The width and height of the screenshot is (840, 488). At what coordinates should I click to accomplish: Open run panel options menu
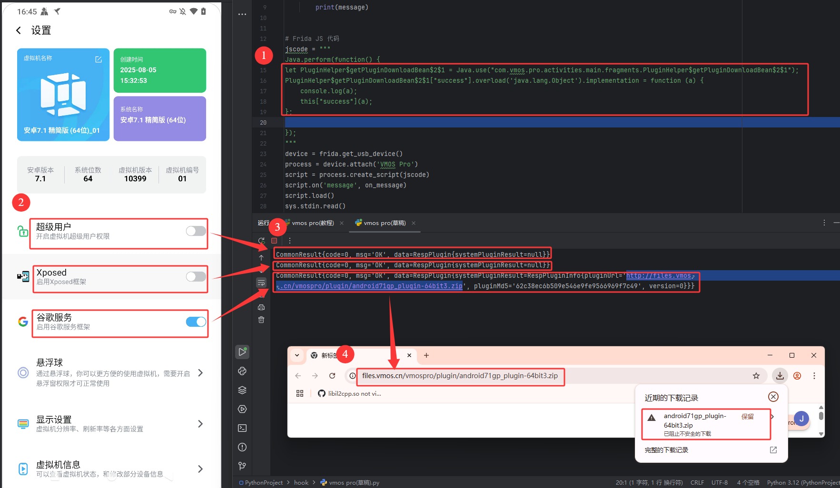tap(824, 223)
